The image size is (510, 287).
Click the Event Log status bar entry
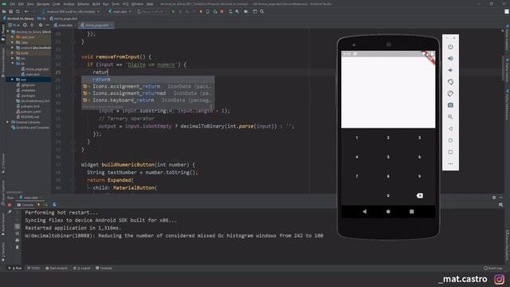493,268
